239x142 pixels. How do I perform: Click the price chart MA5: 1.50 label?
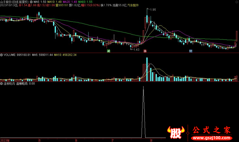[x=40, y=2]
